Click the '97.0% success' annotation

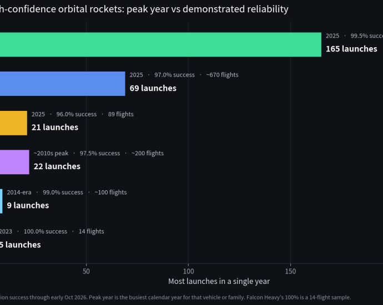(x=174, y=75)
